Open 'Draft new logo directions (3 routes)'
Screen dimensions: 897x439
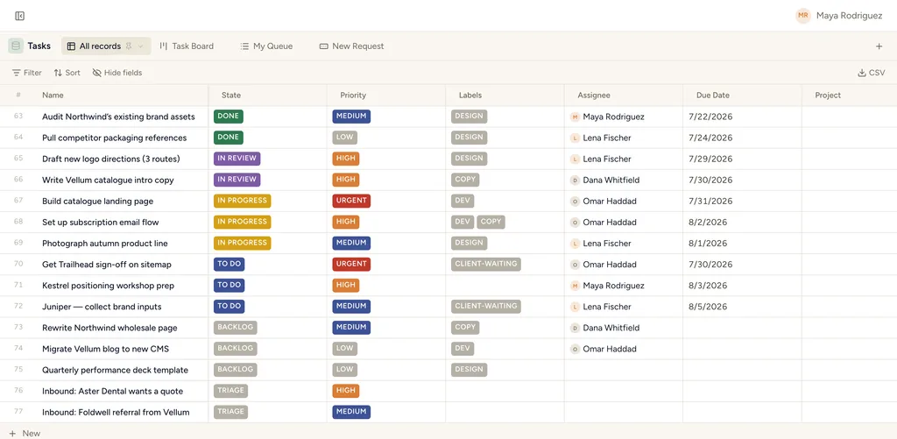111,159
